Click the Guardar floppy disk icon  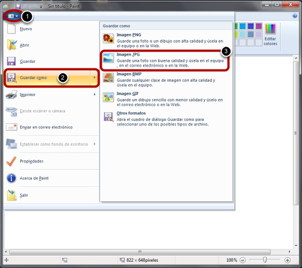tap(11, 61)
